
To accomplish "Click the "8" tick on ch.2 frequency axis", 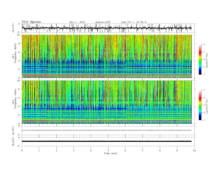I will [19, 89].
